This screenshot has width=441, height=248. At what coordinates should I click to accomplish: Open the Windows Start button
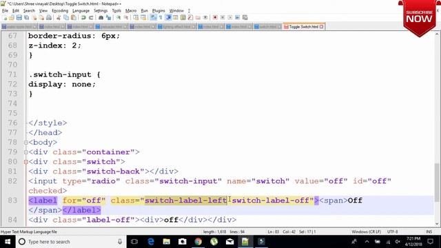coord(8,242)
